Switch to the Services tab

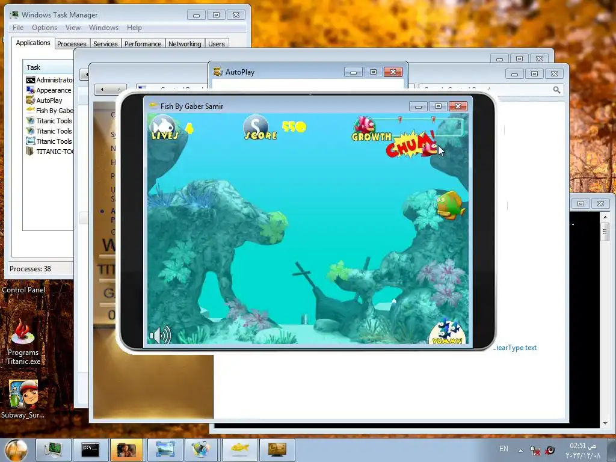tap(105, 43)
